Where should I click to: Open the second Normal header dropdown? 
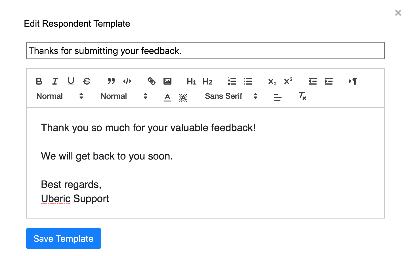(124, 96)
